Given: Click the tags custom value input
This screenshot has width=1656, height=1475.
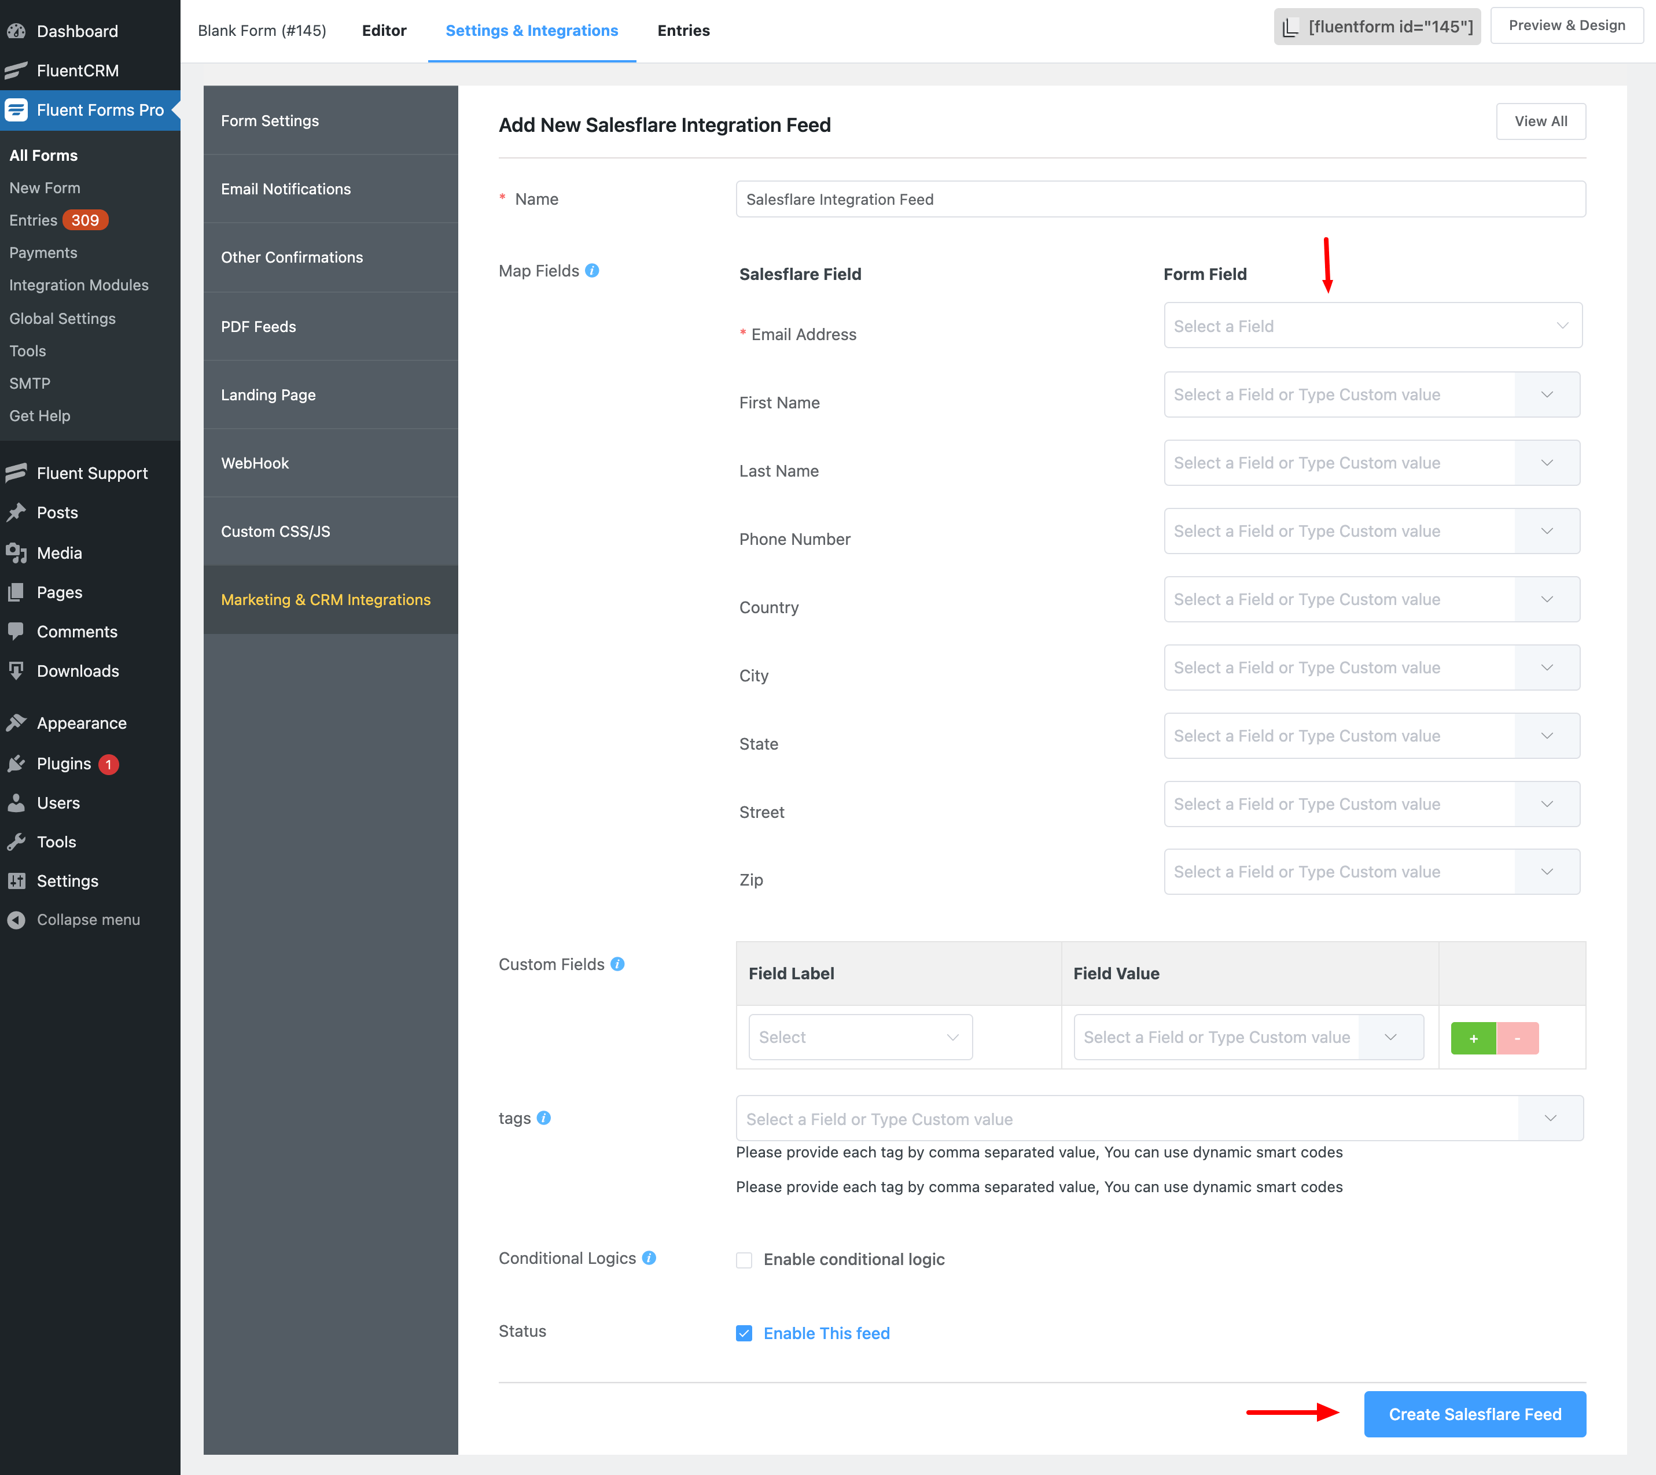Looking at the screenshot, I should (1127, 1119).
